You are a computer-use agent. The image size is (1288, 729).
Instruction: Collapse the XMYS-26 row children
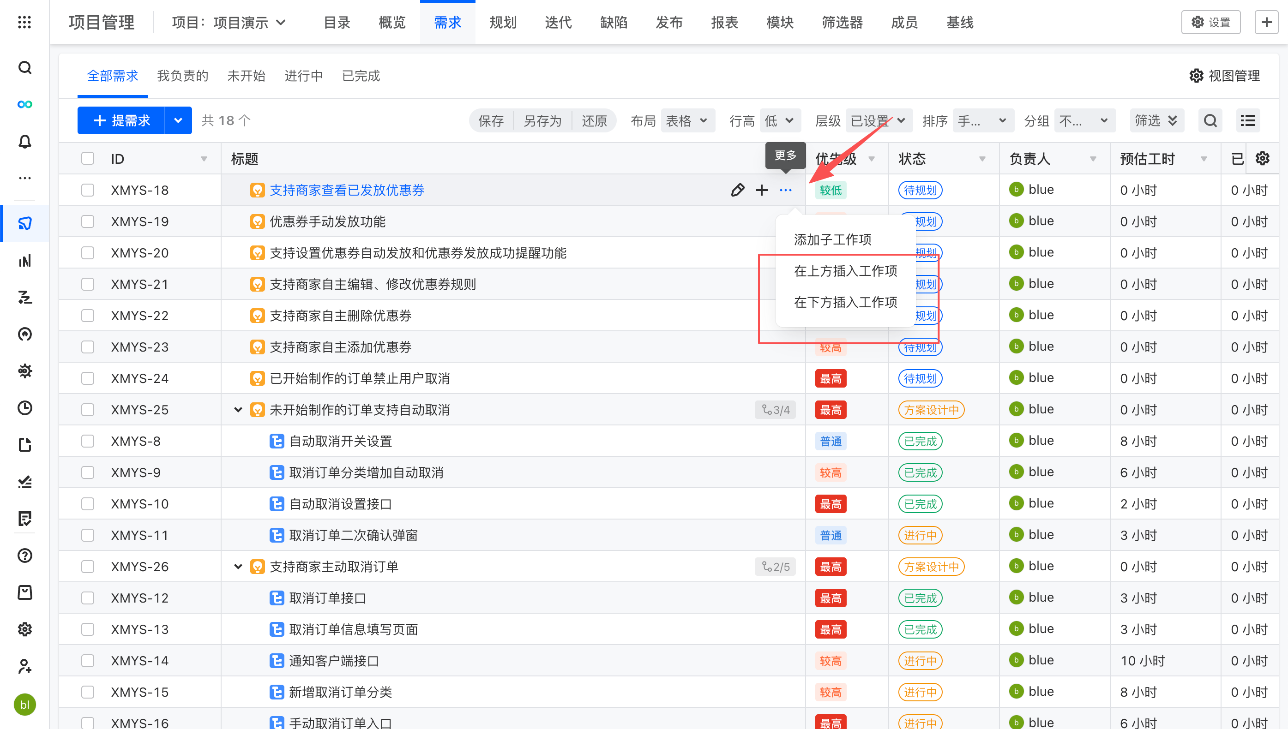point(238,566)
